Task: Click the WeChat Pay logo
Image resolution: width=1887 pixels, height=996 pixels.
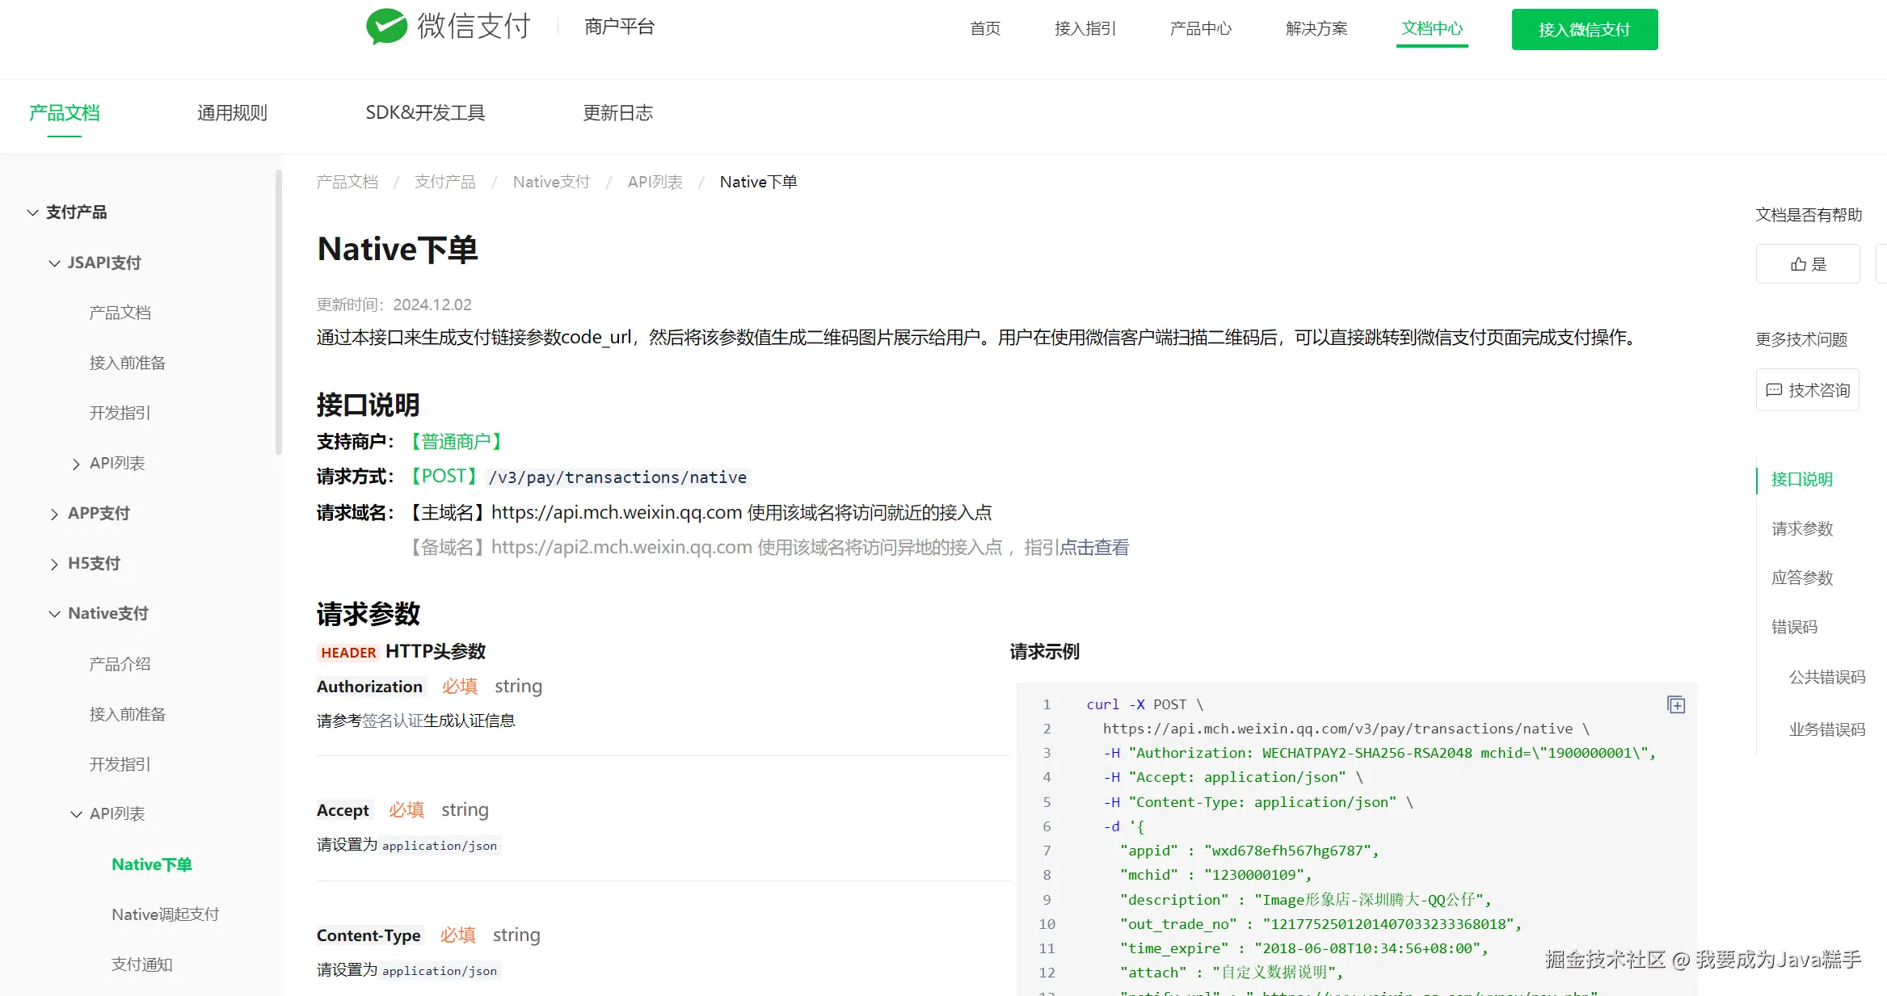Action: point(447,26)
